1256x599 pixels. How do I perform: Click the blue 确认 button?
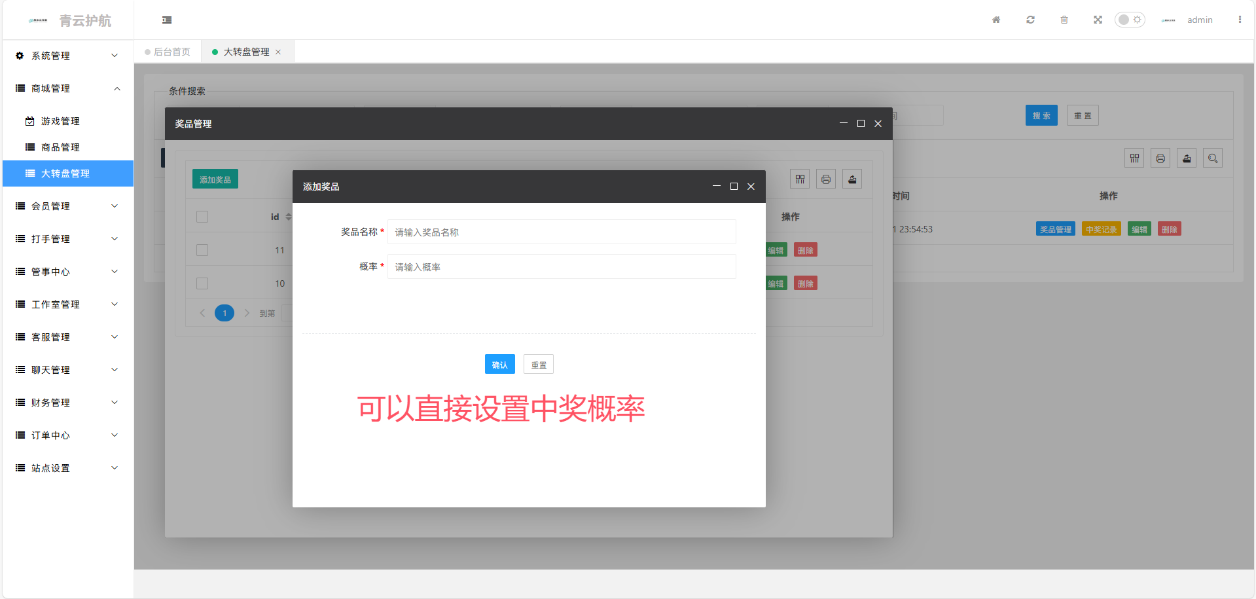pyautogui.click(x=499, y=365)
